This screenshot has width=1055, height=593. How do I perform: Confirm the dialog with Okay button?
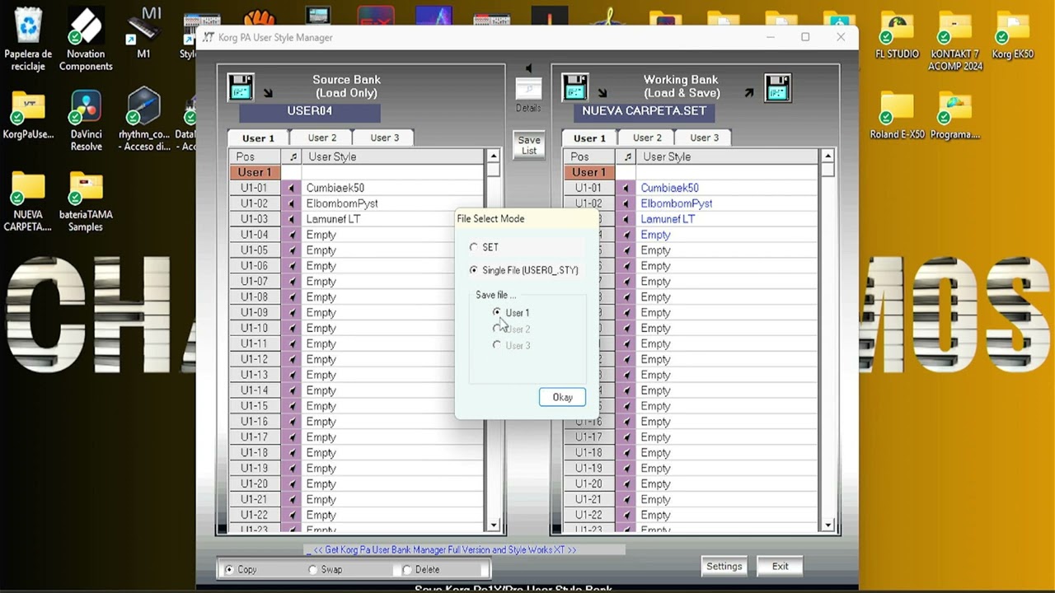pyautogui.click(x=562, y=397)
